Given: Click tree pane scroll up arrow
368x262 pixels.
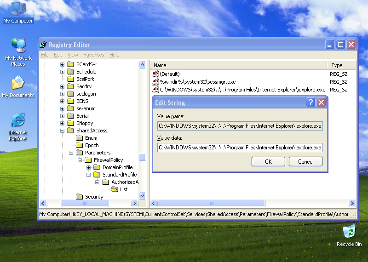Looking at the screenshot, I should [x=142, y=64].
